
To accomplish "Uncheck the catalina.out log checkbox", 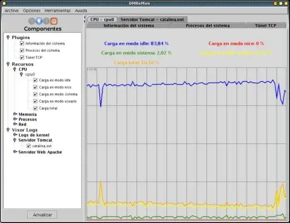I will click(x=29, y=146).
